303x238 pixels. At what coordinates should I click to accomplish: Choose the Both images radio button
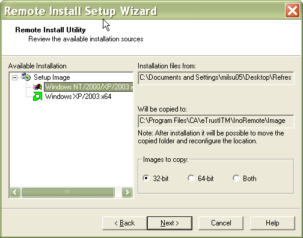pos(236,178)
